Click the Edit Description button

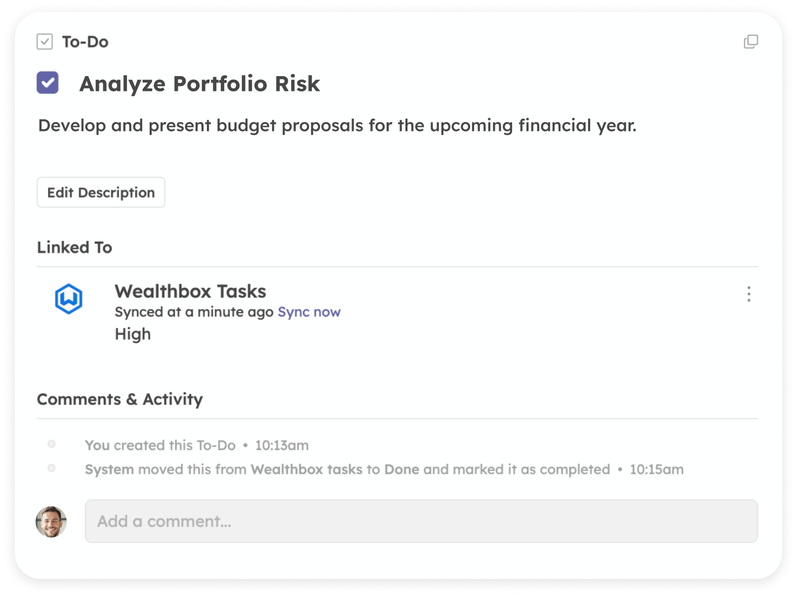click(101, 192)
